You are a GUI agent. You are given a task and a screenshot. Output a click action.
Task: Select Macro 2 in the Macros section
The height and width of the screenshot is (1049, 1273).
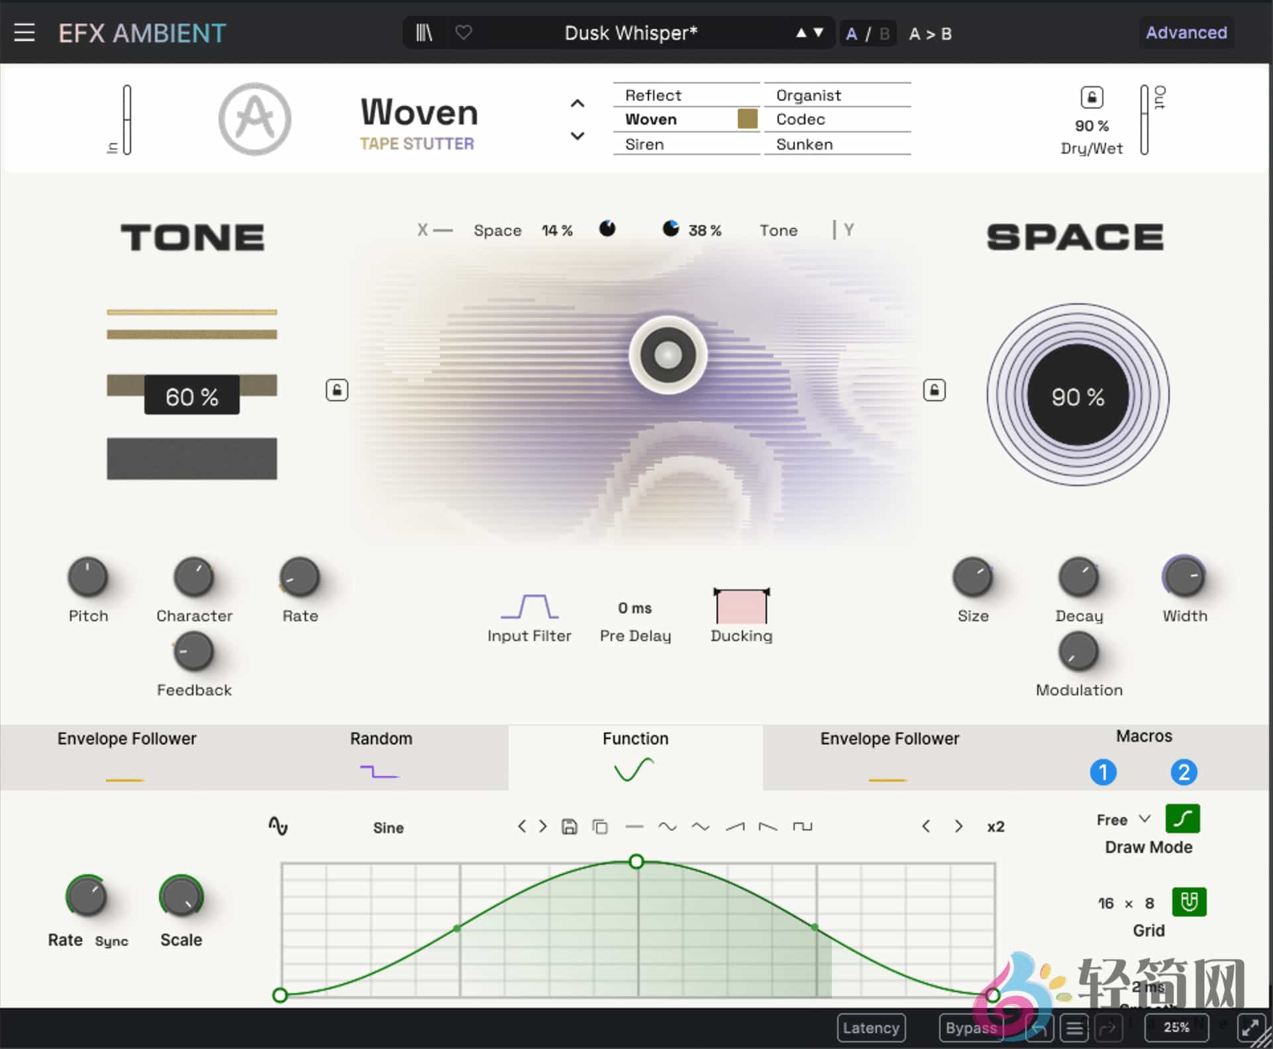click(x=1184, y=772)
